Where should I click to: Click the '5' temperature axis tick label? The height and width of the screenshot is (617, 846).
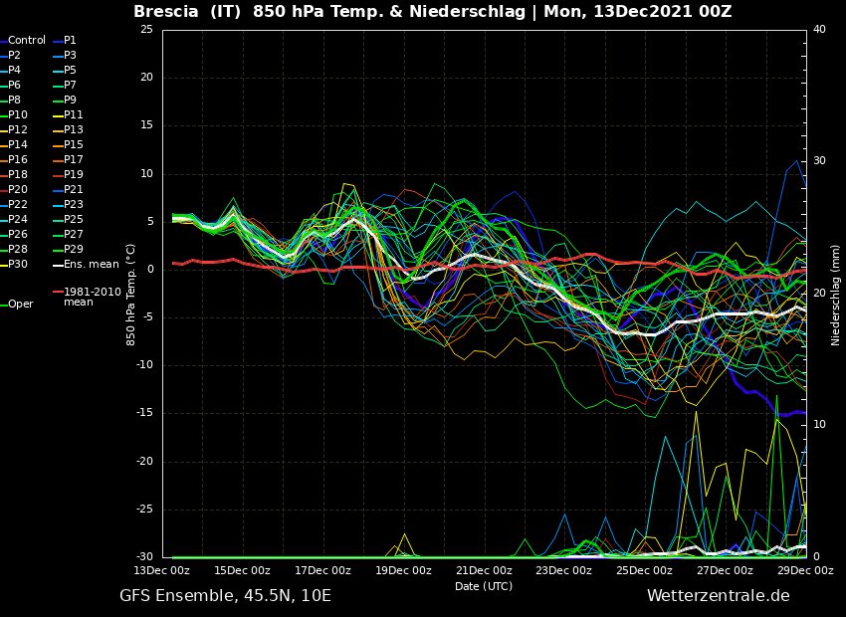[150, 221]
